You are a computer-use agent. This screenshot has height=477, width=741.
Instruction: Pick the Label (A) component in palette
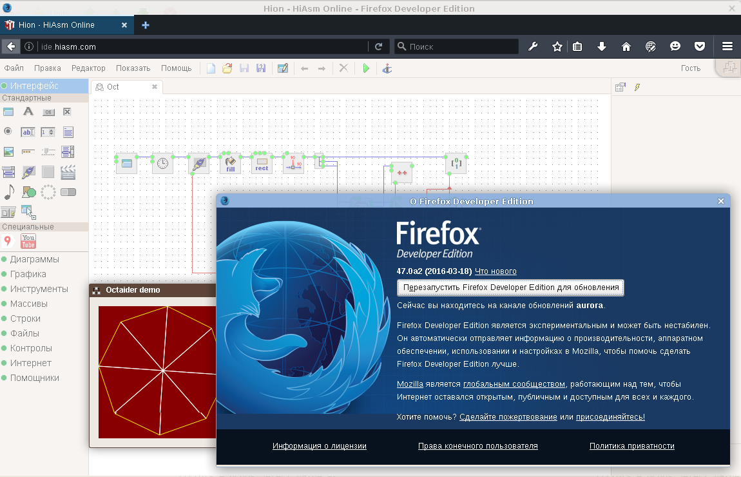coord(28,112)
